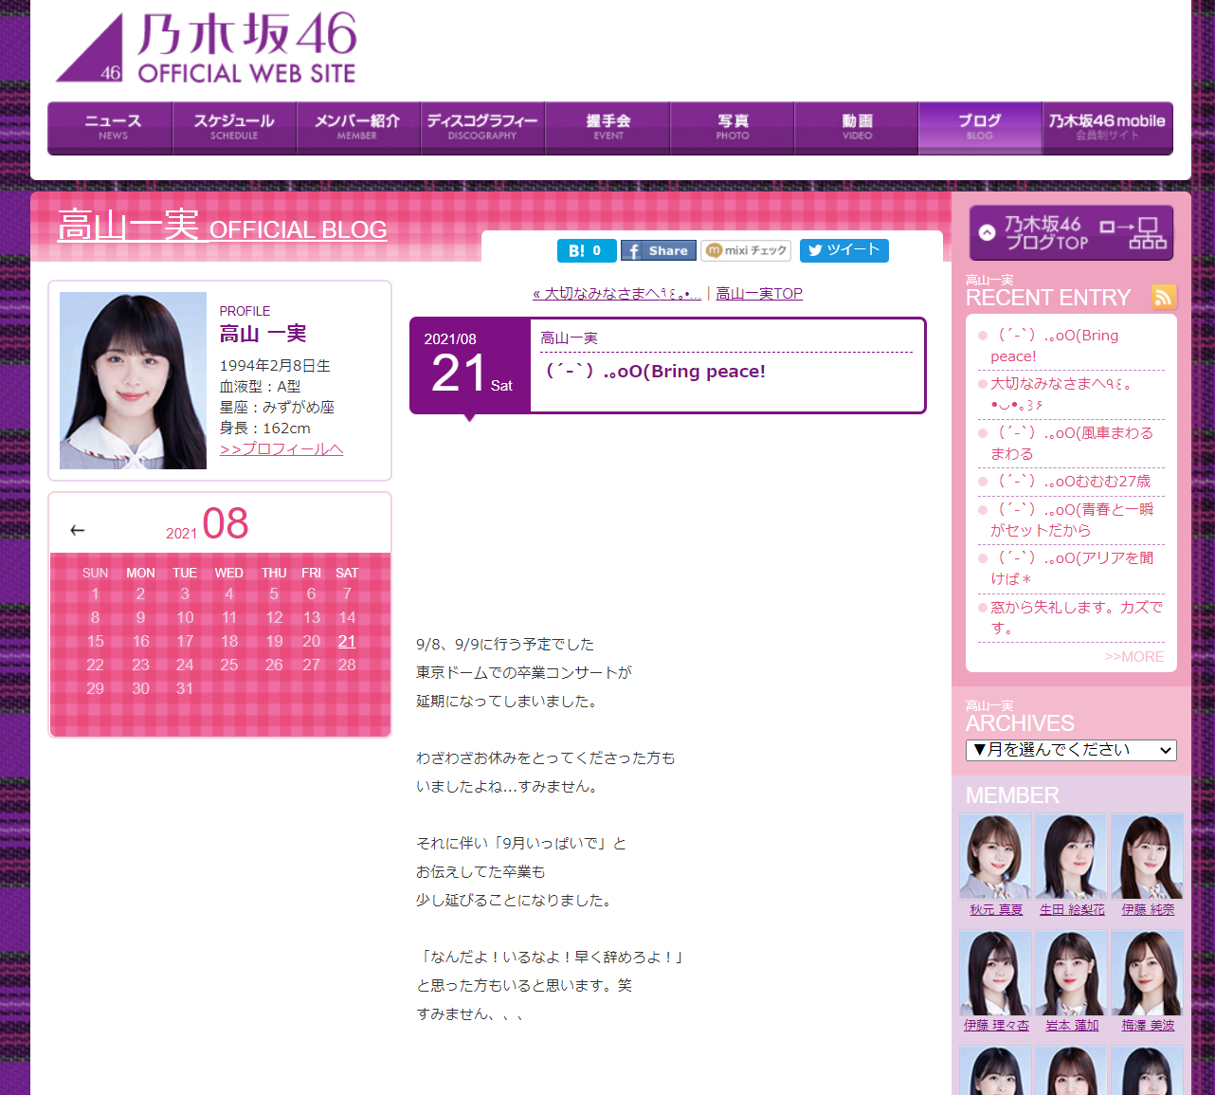Open the month selection archives dropdown
The height and width of the screenshot is (1095, 1215).
pyautogui.click(x=1071, y=750)
